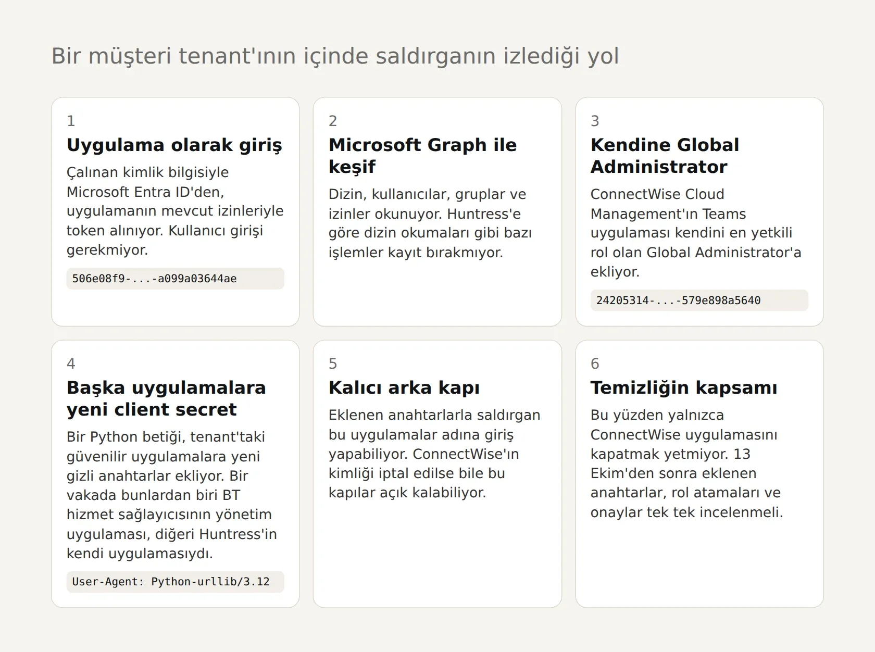Click the code chip 506e08f9-...-a099a03644ae
875x652 pixels.
[x=175, y=279]
